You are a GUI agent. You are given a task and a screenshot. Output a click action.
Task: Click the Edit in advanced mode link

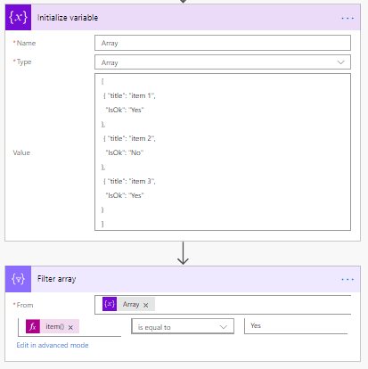pyautogui.click(x=53, y=345)
